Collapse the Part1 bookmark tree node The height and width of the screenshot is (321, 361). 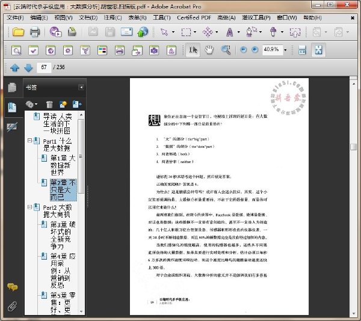[x=29, y=140]
